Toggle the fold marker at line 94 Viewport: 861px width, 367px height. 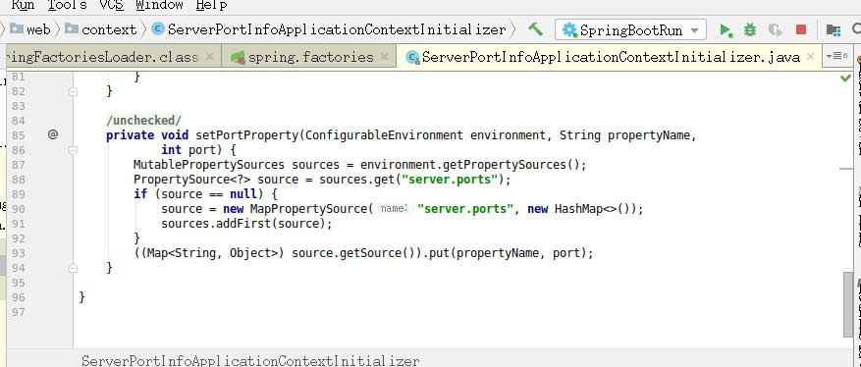pos(73,268)
